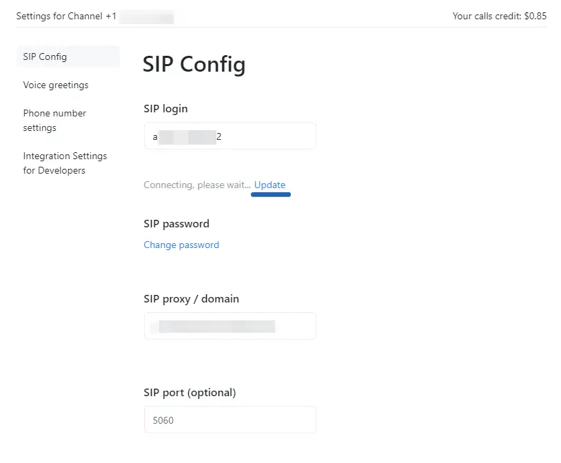Click the blurred channel phone number
The image size is (561, 463).
click(x=146, y=16)
